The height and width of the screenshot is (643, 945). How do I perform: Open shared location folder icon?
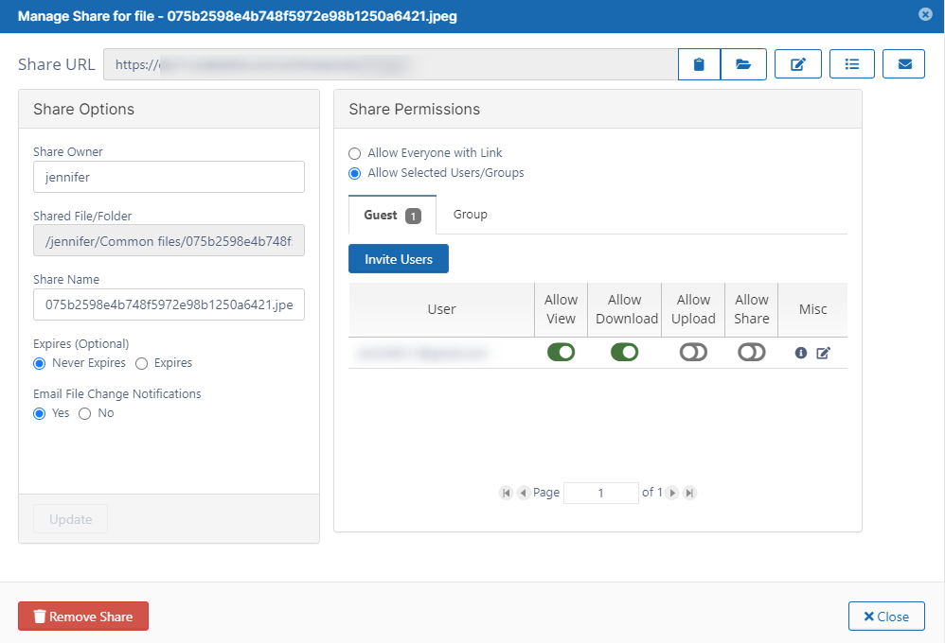pyautogui.click(x=743, y=64)
